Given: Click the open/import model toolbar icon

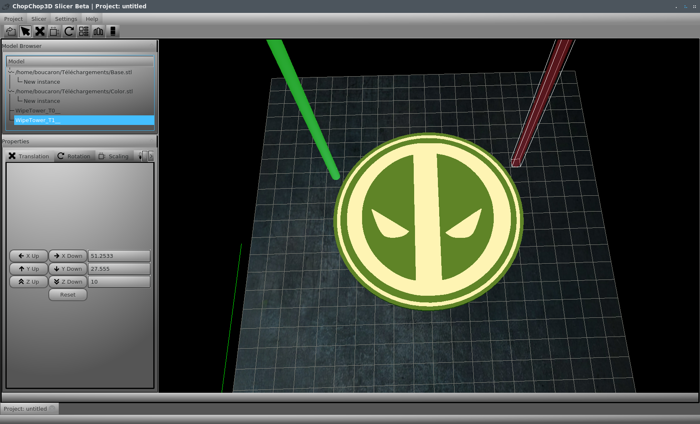Looking at the screenshot, I should pos(11,31).
